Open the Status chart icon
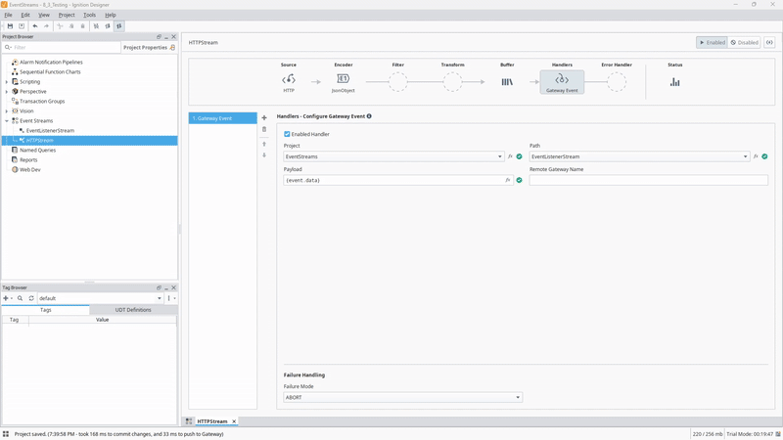The width and height of the screenshot is (783, 440). click(674, 82)
